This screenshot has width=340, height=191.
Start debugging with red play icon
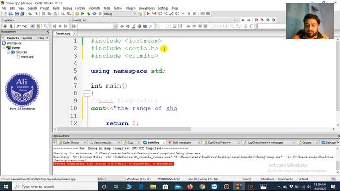coord(148,14)
